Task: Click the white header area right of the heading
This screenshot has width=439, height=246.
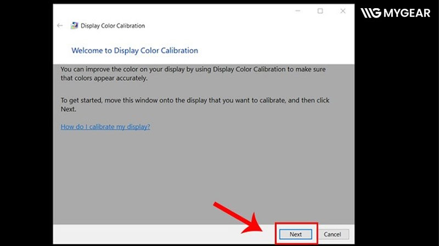Action: pos(274,50)
